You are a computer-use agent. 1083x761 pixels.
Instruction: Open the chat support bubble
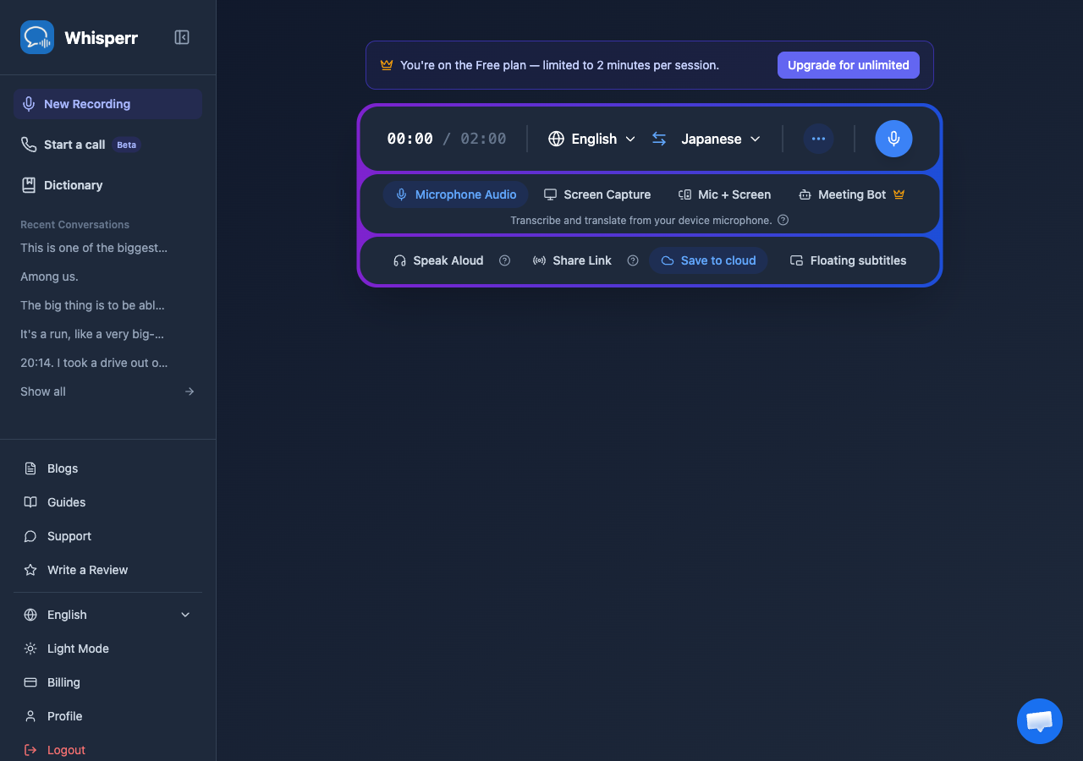click(1040, 721)
